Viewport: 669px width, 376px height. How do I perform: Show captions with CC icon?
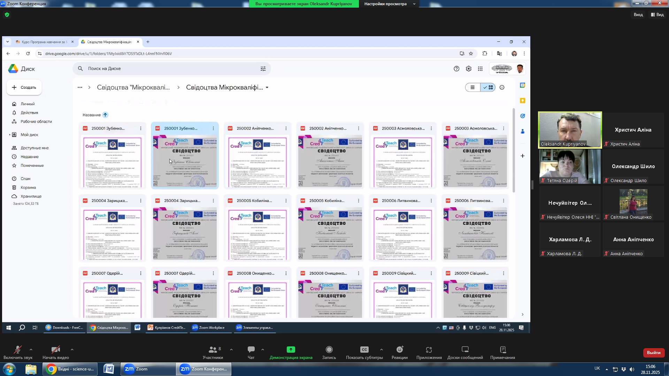tap(364, 350)
